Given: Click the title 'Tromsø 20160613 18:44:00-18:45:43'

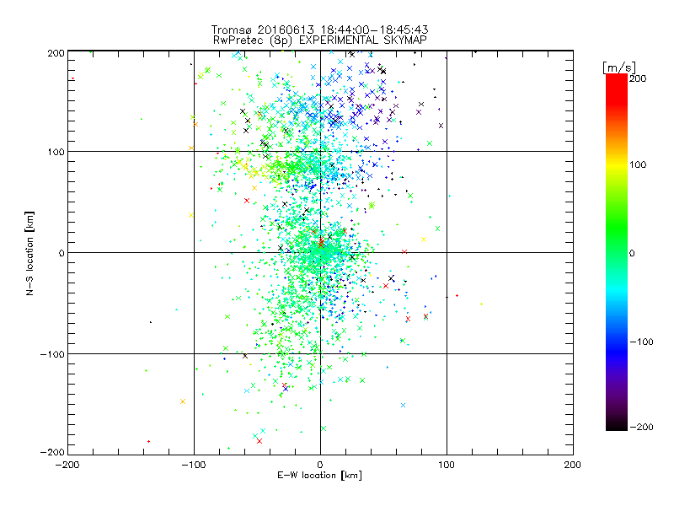Looking at the screenshot, I should point(319,30).
